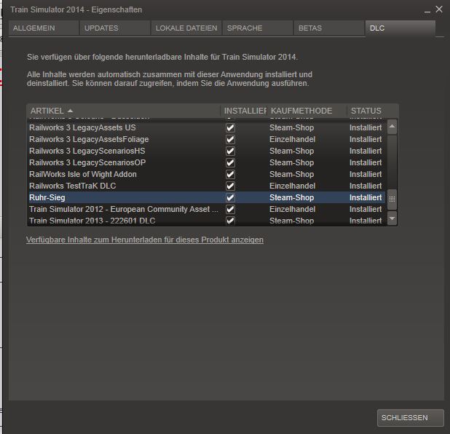
Task: Click Steam-Shop in LegacyScenariosOP row
Action: pyautogui.click(x=291, y=163)
